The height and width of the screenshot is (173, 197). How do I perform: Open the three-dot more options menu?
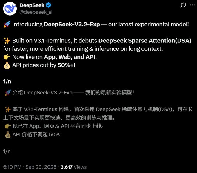192,5
